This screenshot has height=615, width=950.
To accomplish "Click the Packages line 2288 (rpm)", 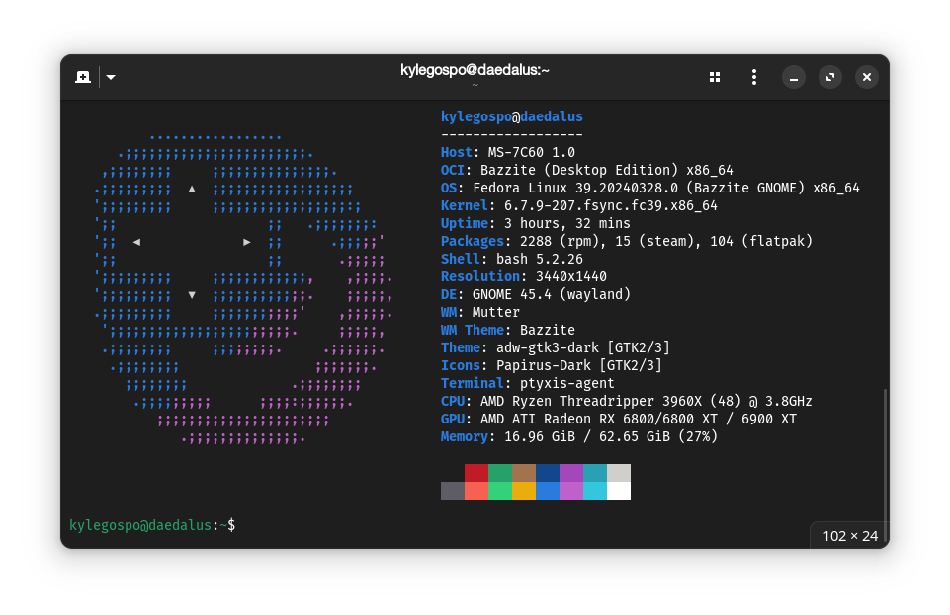I will [627, 241].
